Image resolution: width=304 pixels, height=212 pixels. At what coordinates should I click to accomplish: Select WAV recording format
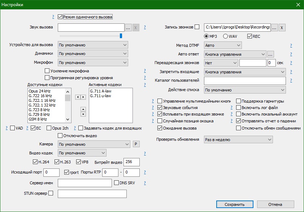(x=225, y=36)
